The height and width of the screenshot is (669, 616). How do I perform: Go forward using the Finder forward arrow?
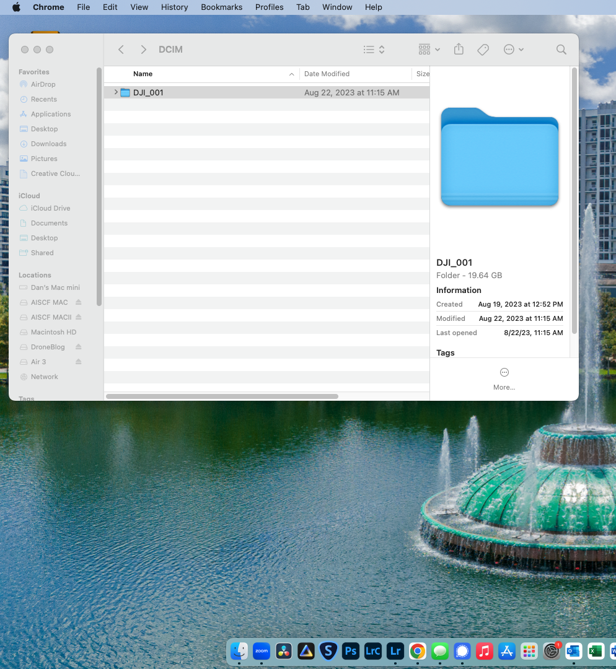tap(143, 50)
